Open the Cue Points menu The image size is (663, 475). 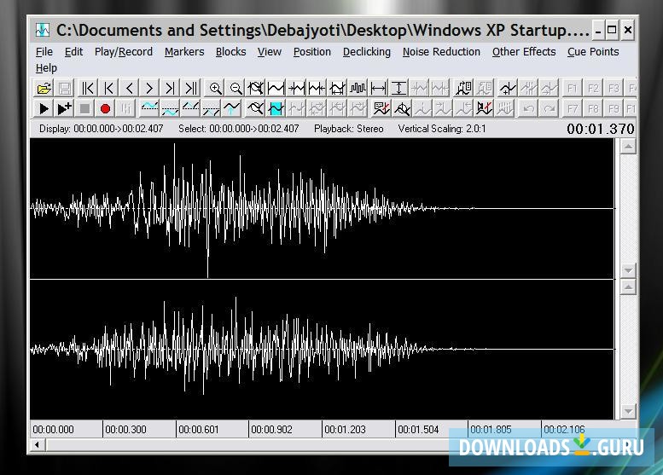(x=593, y=51)
